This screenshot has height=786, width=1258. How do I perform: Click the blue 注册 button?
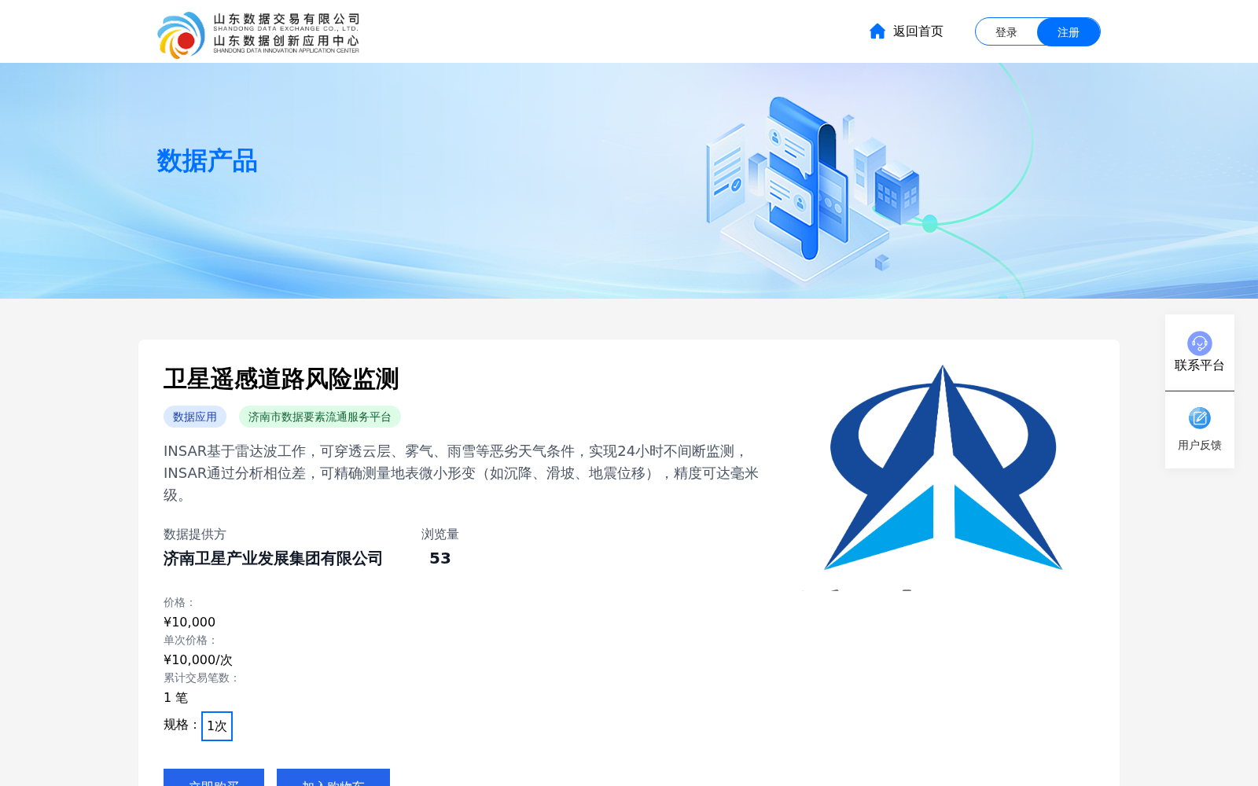pyautogui.click(x=1069, y=32)
